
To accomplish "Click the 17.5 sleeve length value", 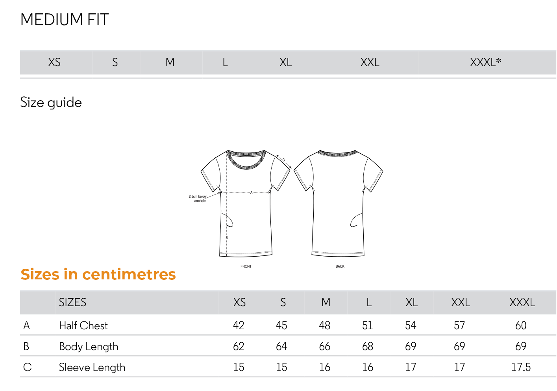I will click(521, 367).
